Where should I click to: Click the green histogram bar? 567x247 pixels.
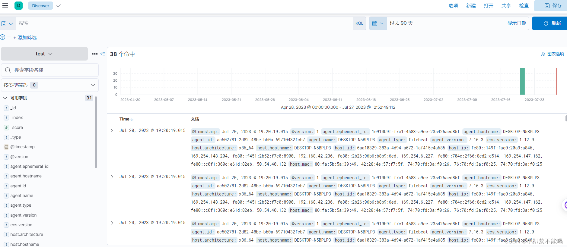[x=522, y=81]
